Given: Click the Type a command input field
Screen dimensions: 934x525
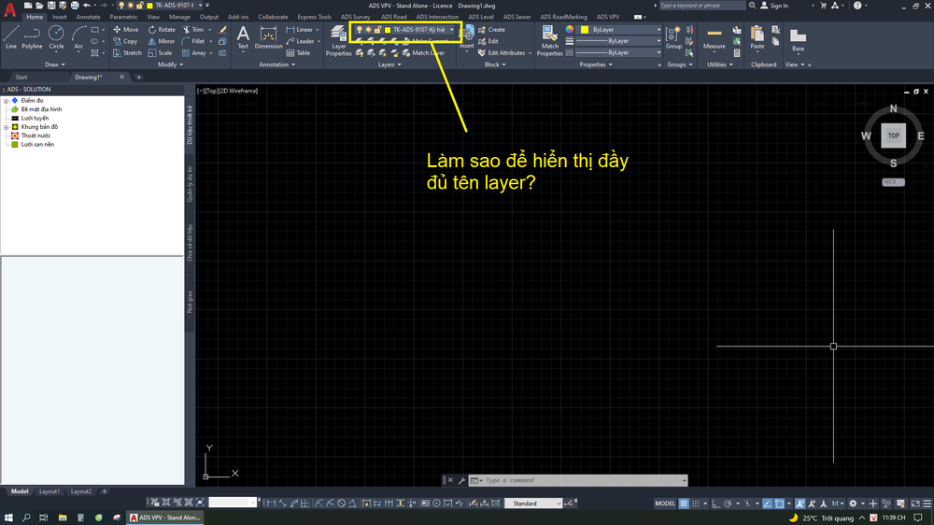Looking at the screenshot, I should (579, 480).
